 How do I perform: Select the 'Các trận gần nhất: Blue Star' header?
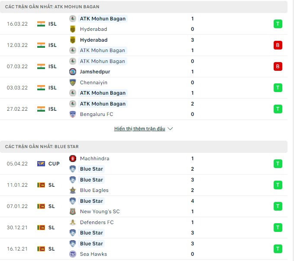click(42, 147)
